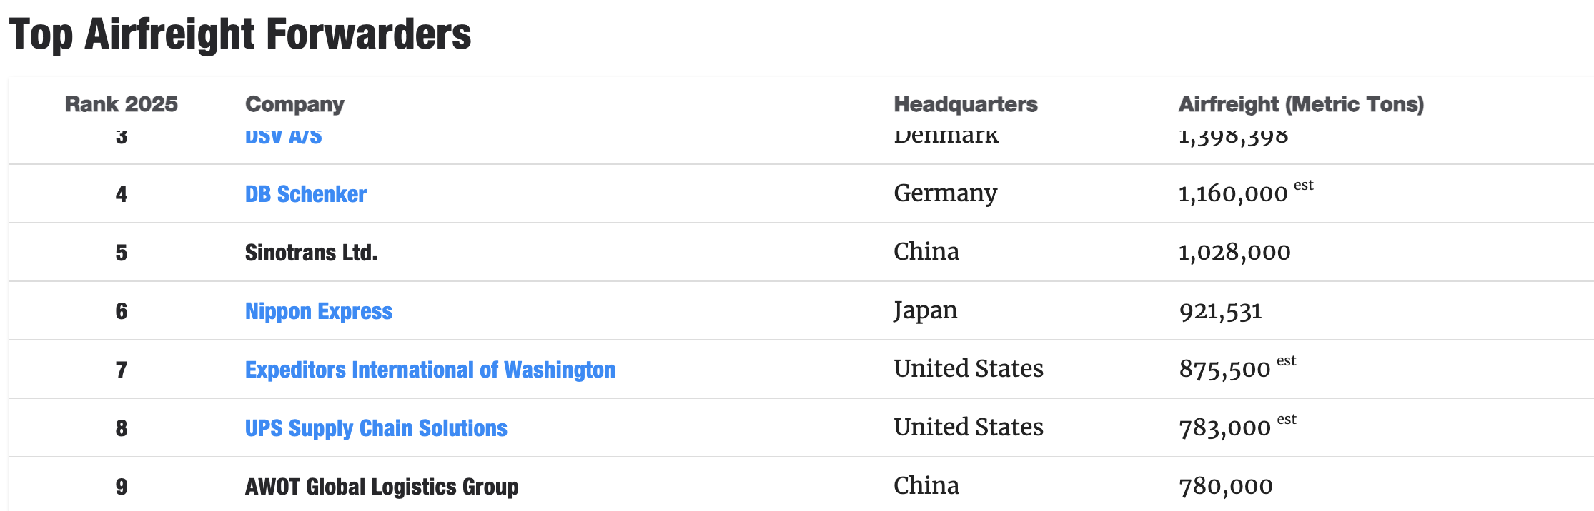Click DB Schenker's 1,160,000 tonnage value
This screenshot has width=1594, height=511.
pyautogui.click(x=1232, y=194)
